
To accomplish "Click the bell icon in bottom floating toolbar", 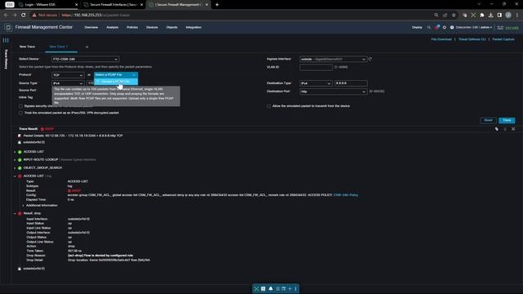I will 270,288.
